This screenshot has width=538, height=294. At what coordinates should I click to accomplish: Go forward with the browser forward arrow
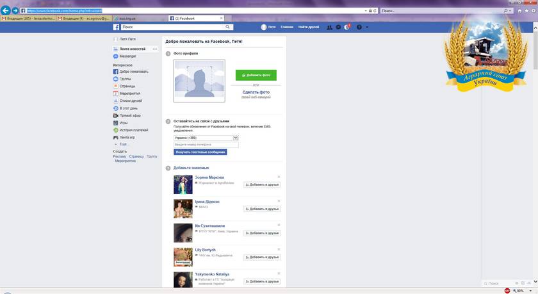tap(15, 11)
